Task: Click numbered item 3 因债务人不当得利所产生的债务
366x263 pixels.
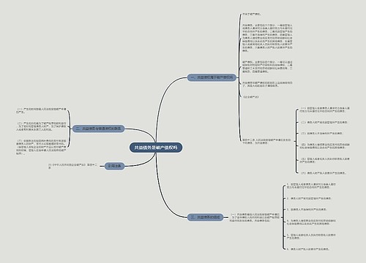Action: click(x=307, y=210)
